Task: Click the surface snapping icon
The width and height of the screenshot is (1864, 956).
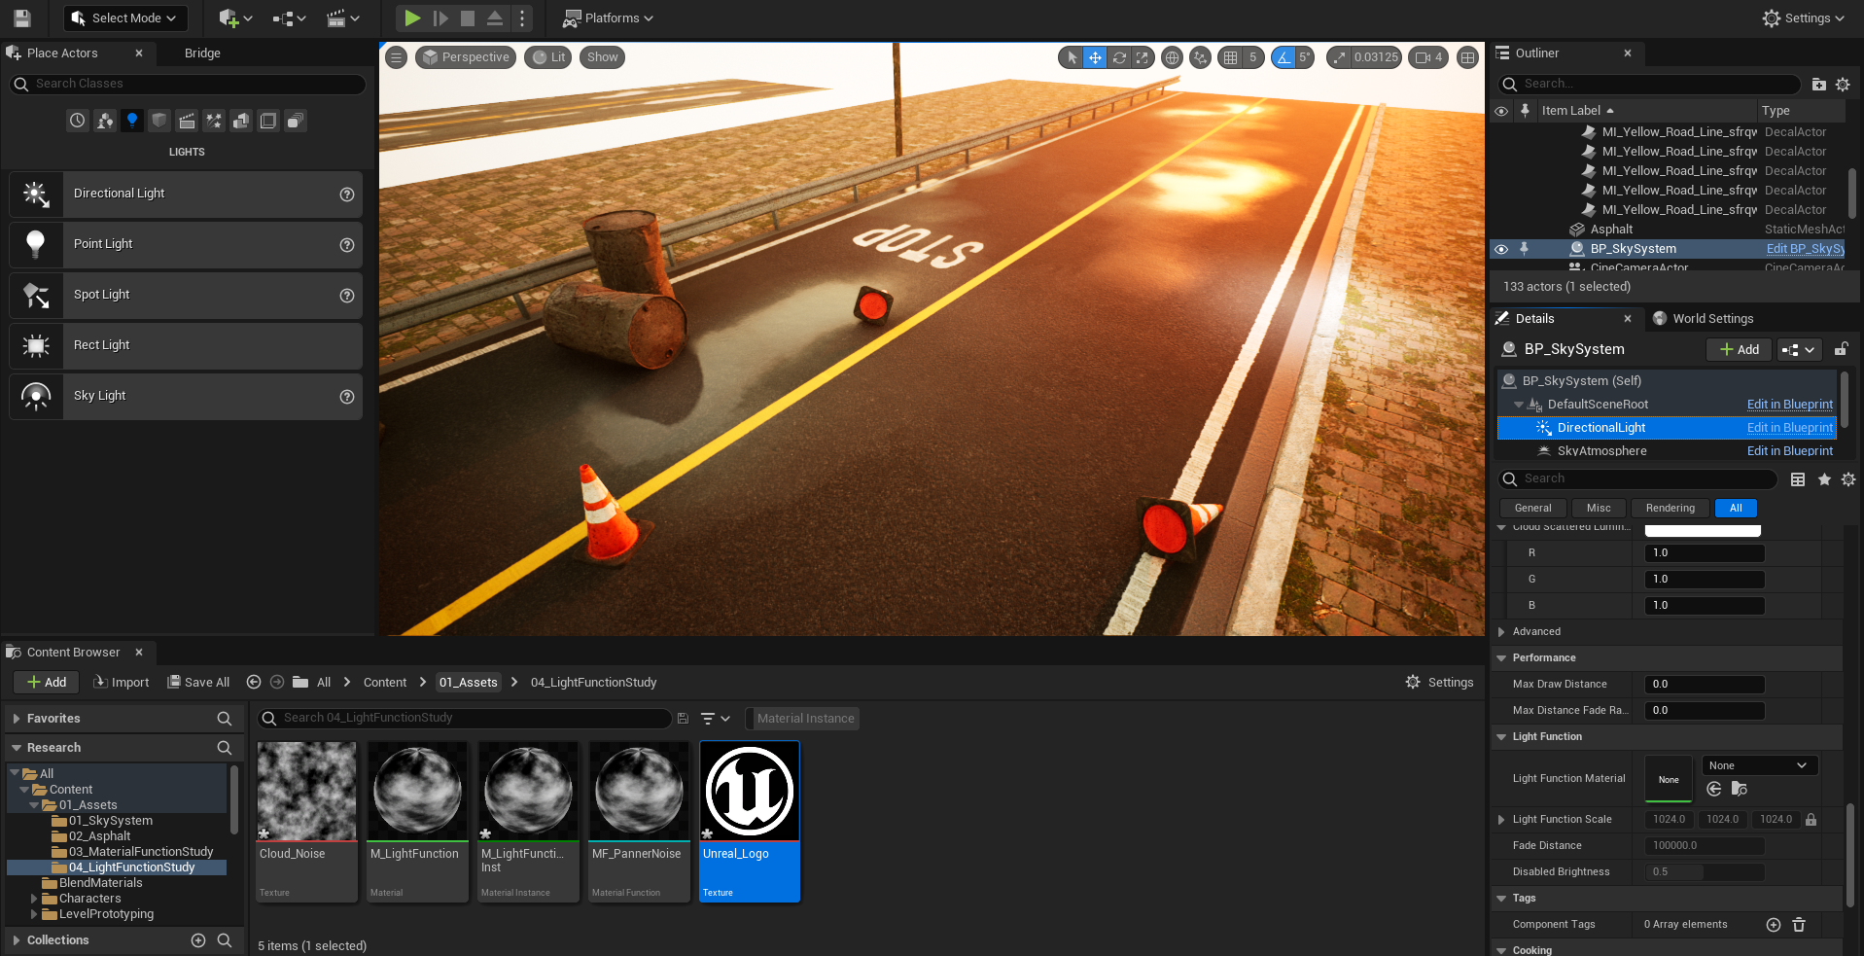Action: pyautogui.click(x=1201, y=57)
